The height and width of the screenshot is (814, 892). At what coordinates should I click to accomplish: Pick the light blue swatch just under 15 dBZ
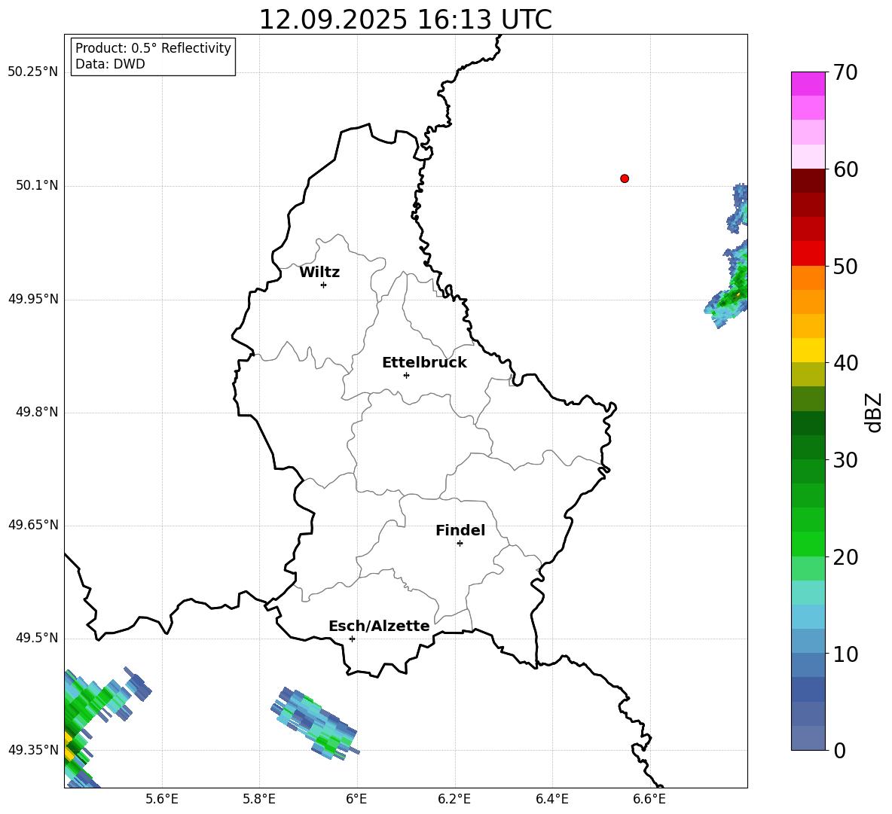tap(808, 617)
